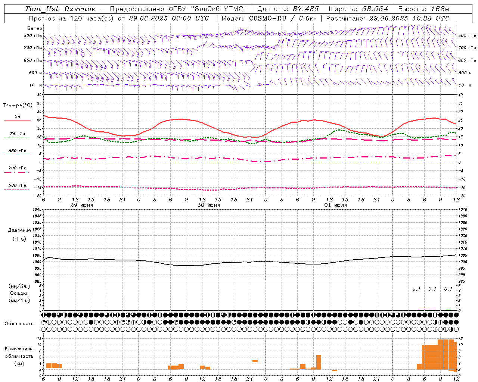Click the Широта: 58.554 value
This screenshot has width=478, height=382.
coord(358,9)
